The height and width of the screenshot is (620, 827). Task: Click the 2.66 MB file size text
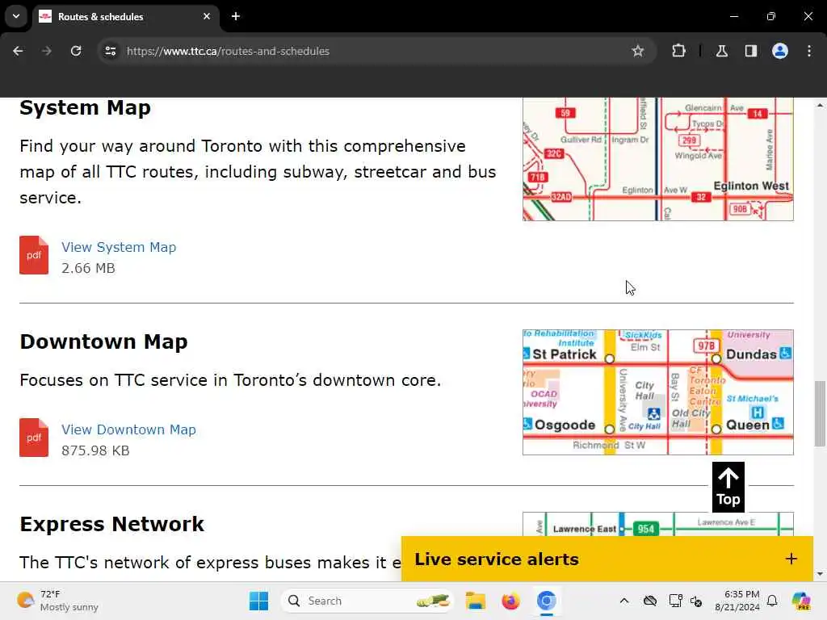[88, 268]
